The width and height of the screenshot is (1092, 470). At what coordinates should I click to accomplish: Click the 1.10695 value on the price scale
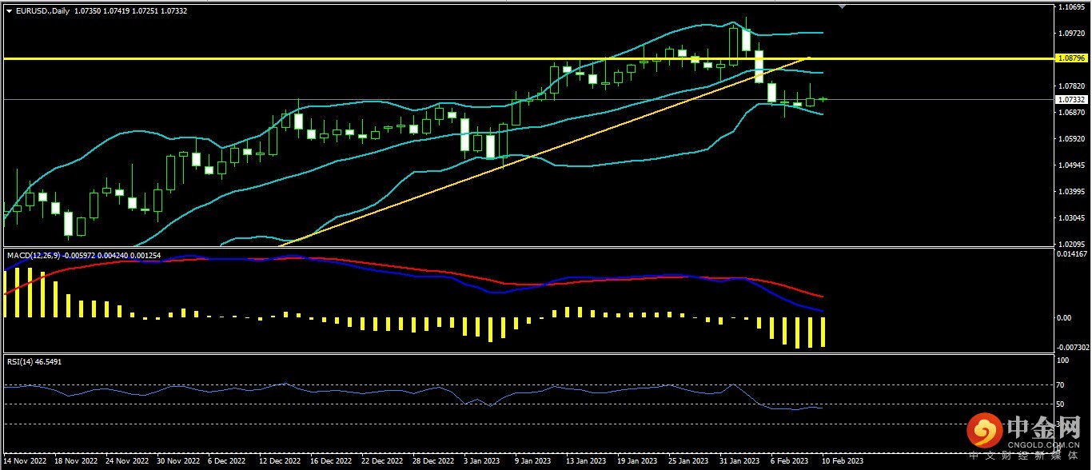[x=1071, y=7]
